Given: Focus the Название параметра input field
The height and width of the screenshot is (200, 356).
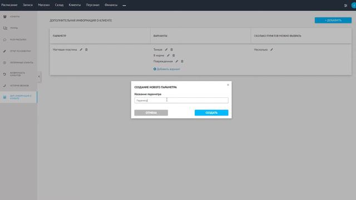Looking at the screenshot, I should pos(181,100).
